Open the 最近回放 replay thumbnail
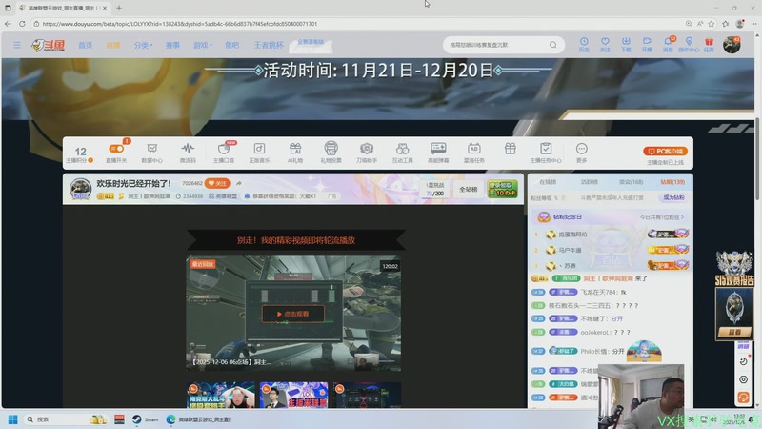 coord(293,314)
